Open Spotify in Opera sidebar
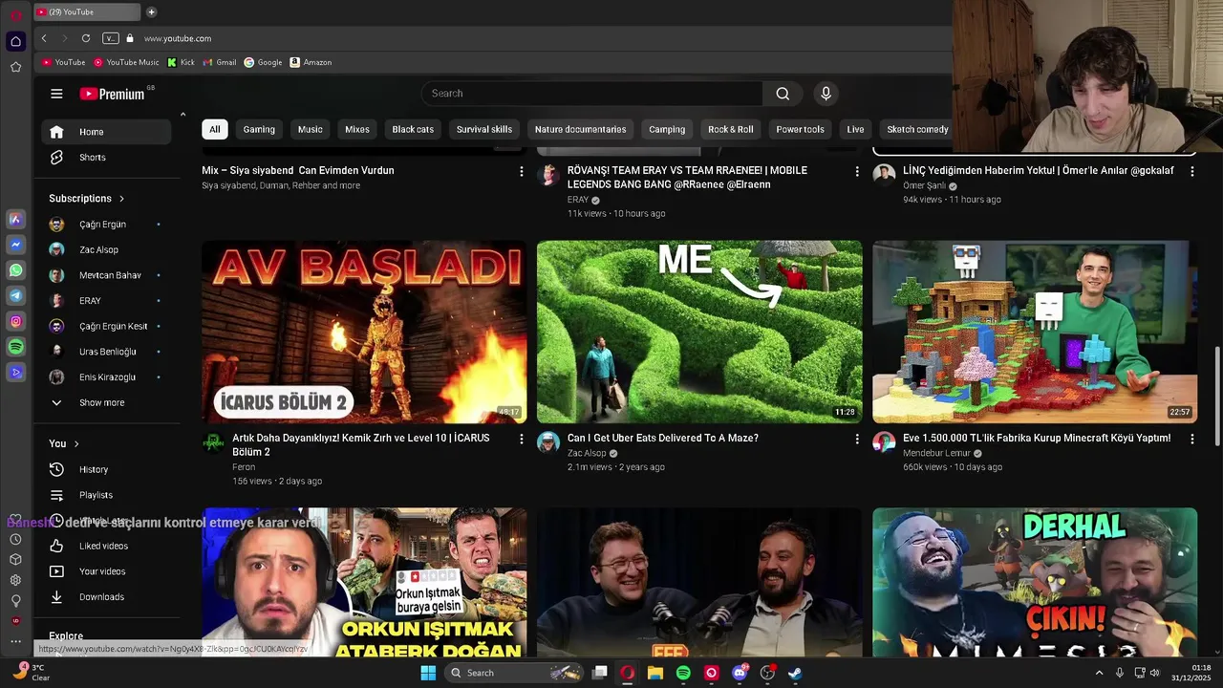Image resolution: width=1223 pixels, height=688 pixels. (x=15, y=347)
